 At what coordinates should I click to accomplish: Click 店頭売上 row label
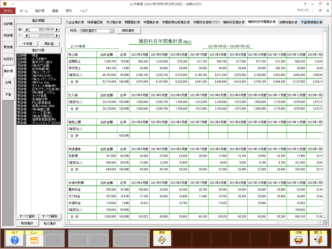click(x=74, y=61)
